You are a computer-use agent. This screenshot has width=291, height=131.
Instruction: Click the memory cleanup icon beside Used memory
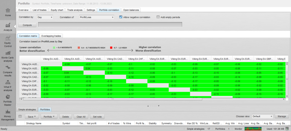(x=287, y=129)
